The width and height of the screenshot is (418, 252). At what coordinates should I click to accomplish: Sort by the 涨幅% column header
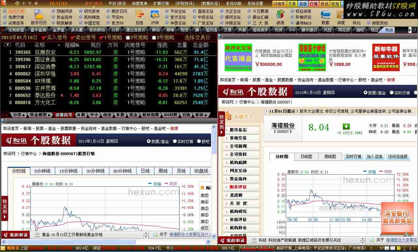pos(72,45)
